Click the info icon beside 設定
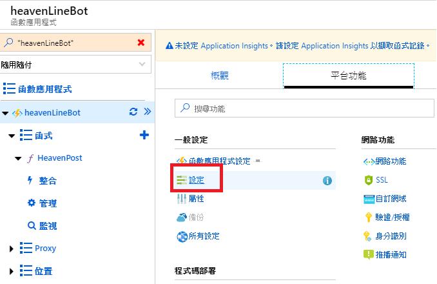 click(327, 181)
